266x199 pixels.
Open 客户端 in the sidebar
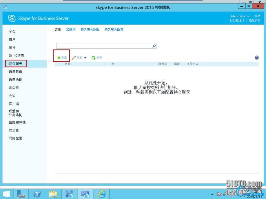coord(14,104)
